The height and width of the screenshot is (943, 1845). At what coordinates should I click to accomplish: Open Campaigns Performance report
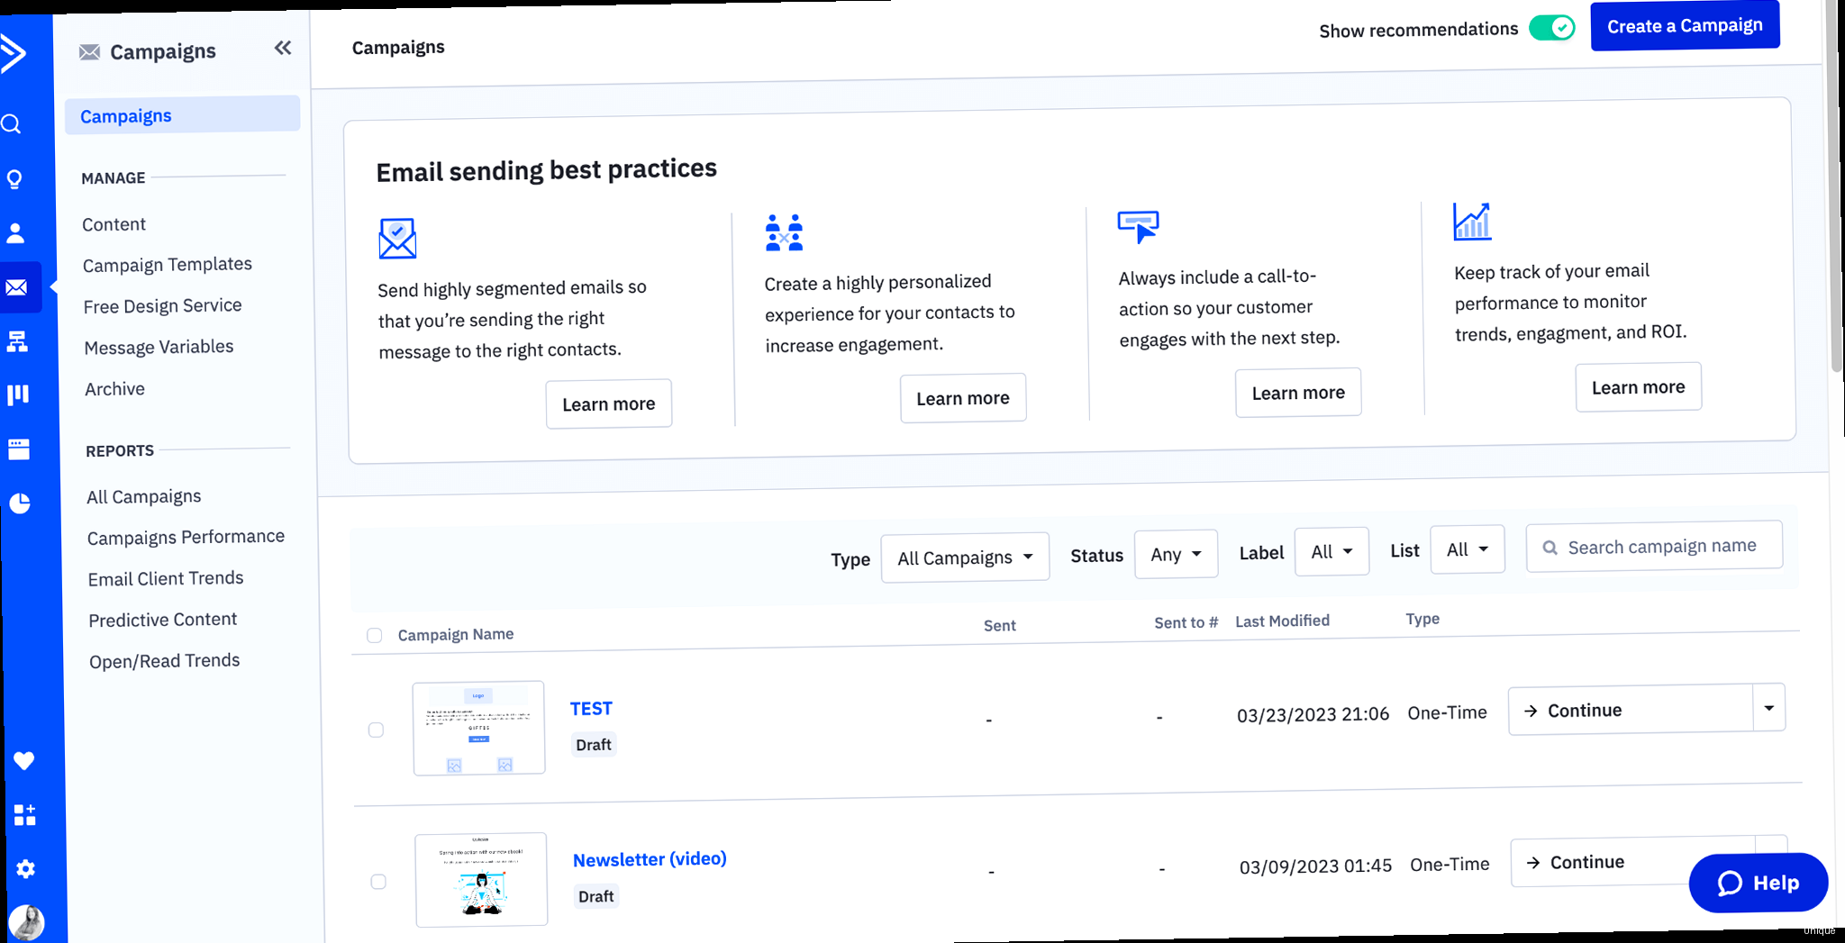tap(186, 538)
